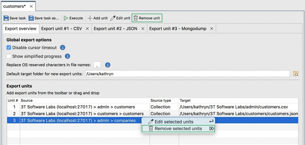Click the customers.json target path cell

tap(239, 114)
